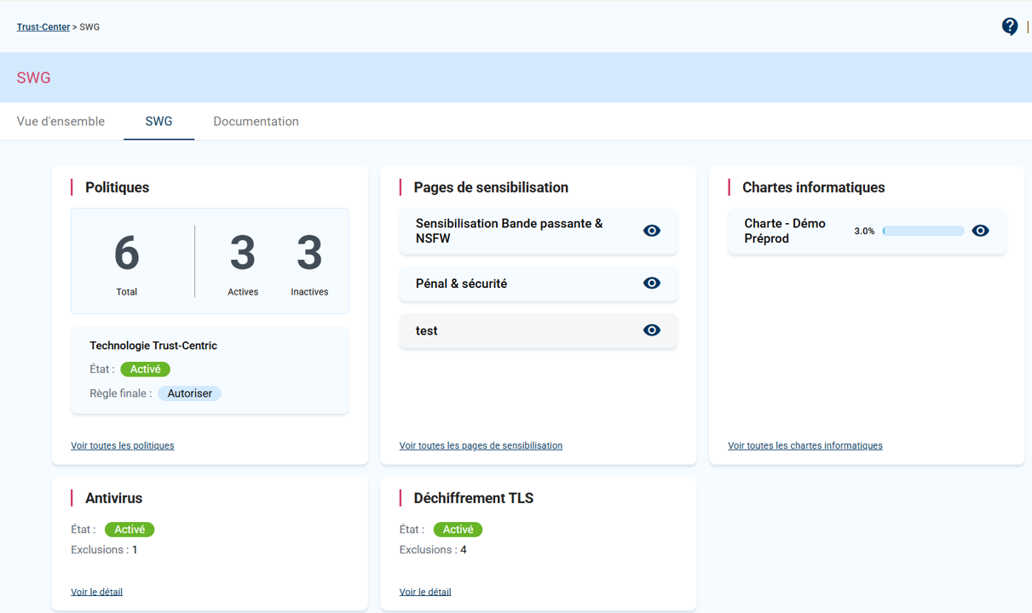The width and height of the screenshot is (1032, 613).
Task: Click eye icon for Pénal & sécurité
Action: 651,284
